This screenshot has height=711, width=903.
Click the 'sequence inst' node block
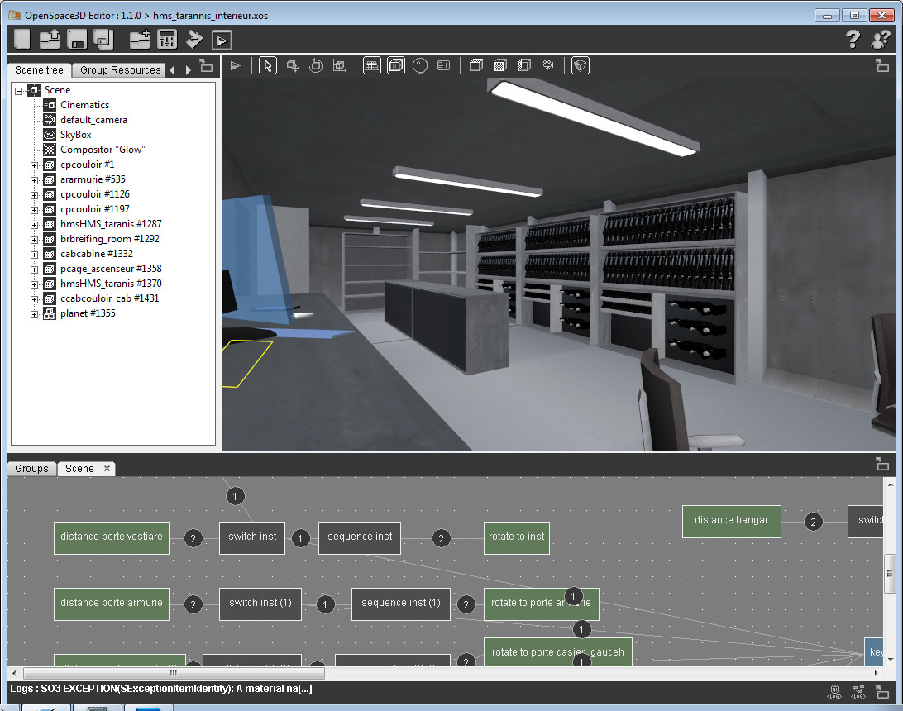click(360, 537)
